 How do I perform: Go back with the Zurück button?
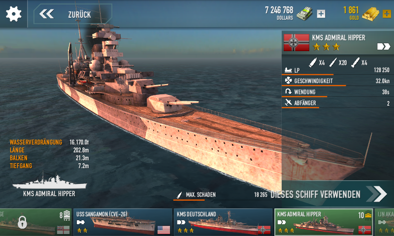(x=73, y=14)
